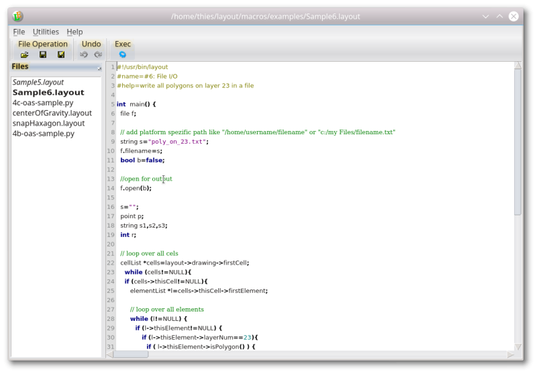Select Sample5.layout in the Files list

pos(38,82)
